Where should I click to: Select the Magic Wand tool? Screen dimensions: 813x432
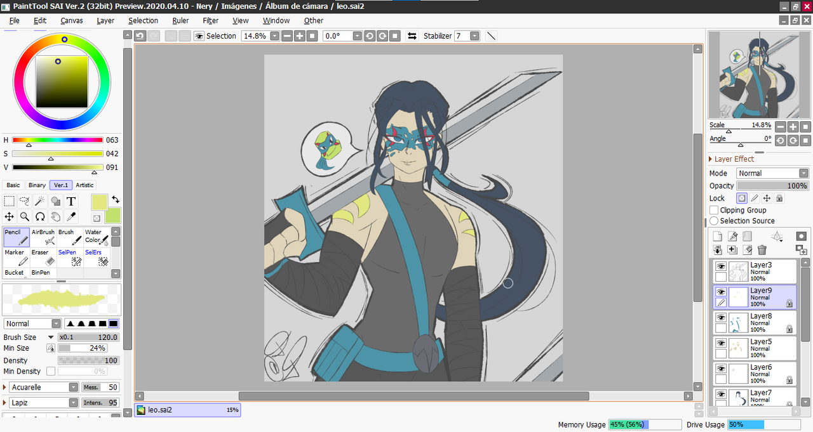[40, 201]
